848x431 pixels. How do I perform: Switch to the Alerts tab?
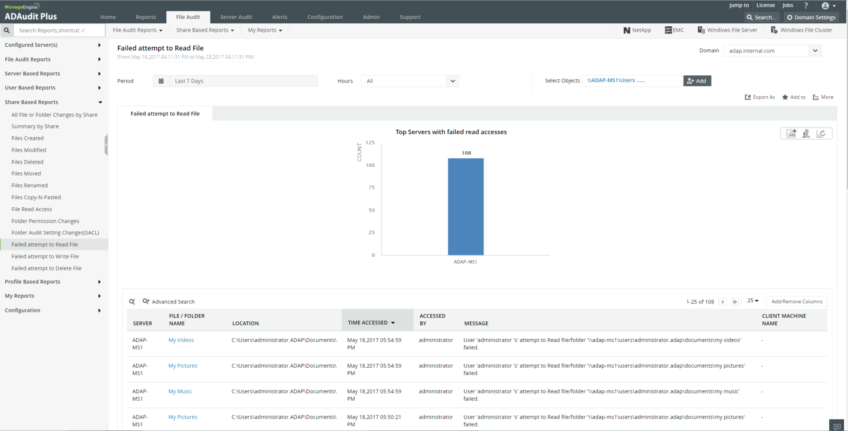[280, 17]
